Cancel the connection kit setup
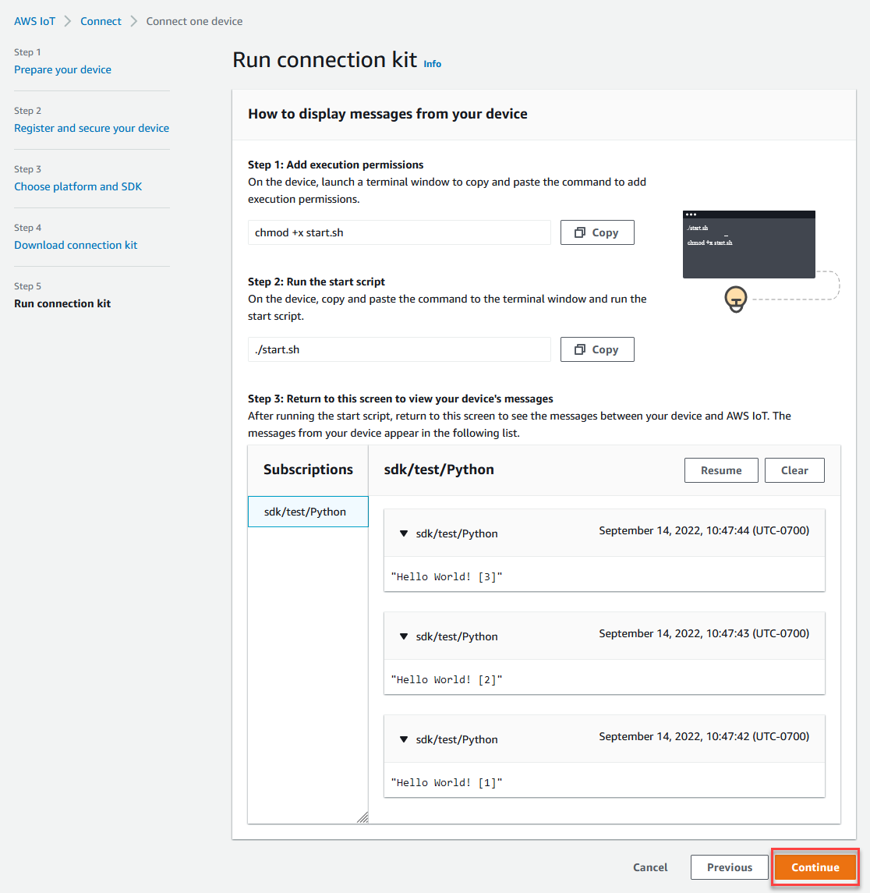 pos(649,866)
